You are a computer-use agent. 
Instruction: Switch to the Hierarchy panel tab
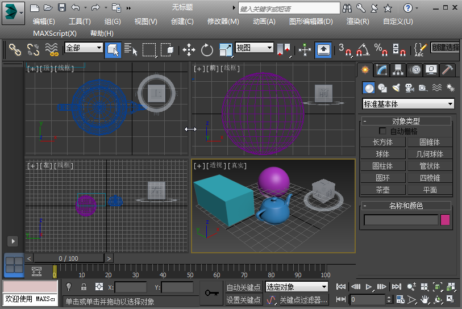click(x=398, y=70)
